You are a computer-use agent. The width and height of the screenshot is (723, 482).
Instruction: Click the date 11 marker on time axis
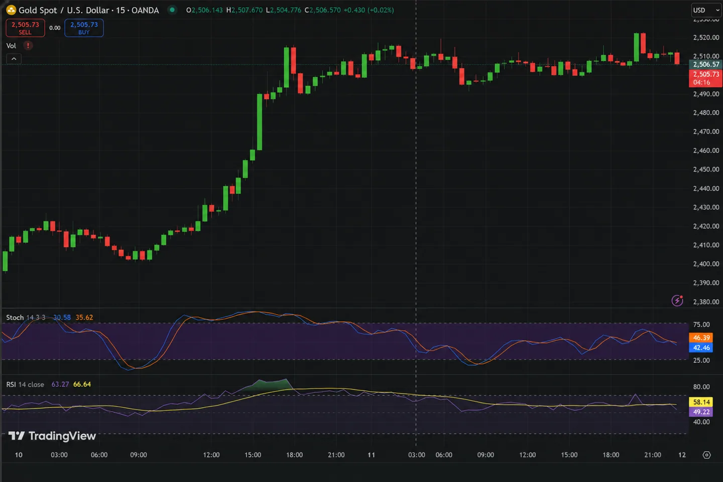tap(372, 455)
